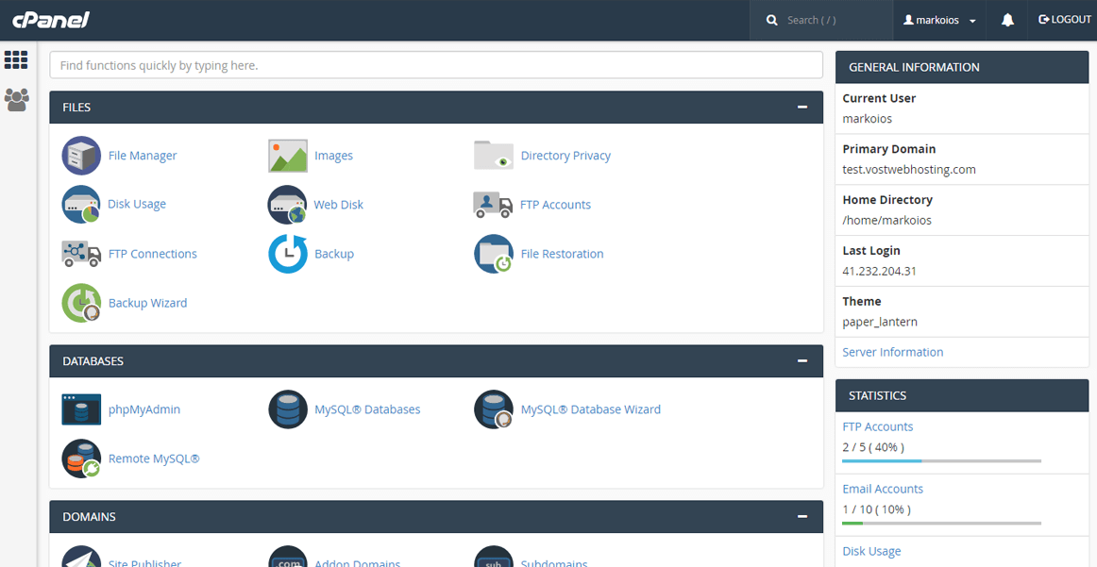Open the Web Disk icon
The height and width of the screenshot is (567, 1097).
pos(288,204)
